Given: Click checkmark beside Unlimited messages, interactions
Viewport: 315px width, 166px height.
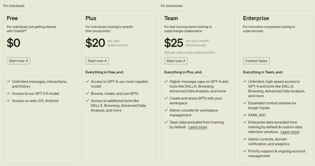Looking at the screenshot, I should pos(9,82).
